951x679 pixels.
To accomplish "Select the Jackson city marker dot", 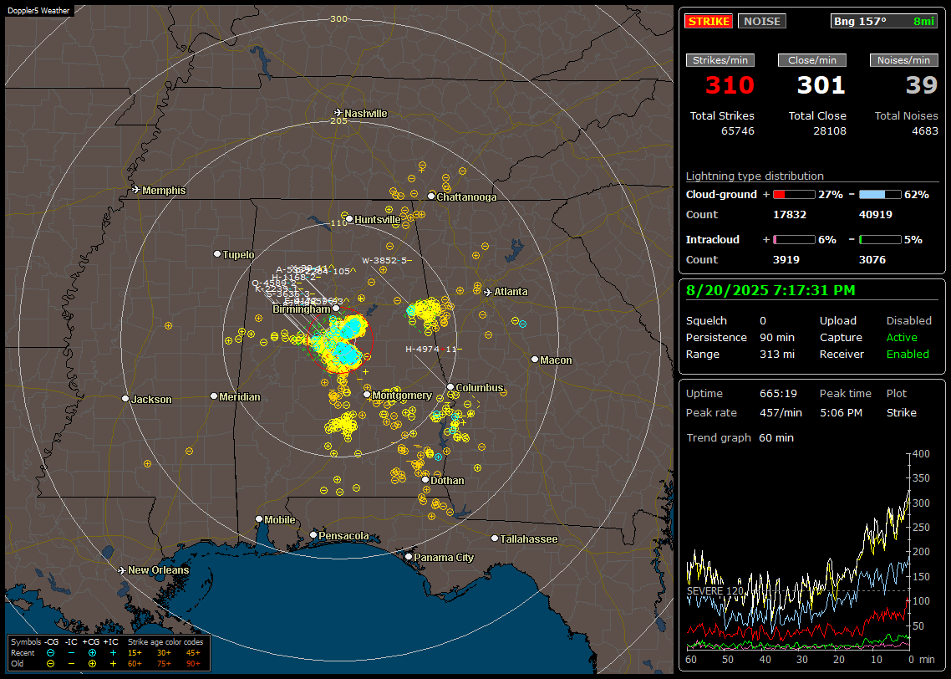I will click(125, 399).
